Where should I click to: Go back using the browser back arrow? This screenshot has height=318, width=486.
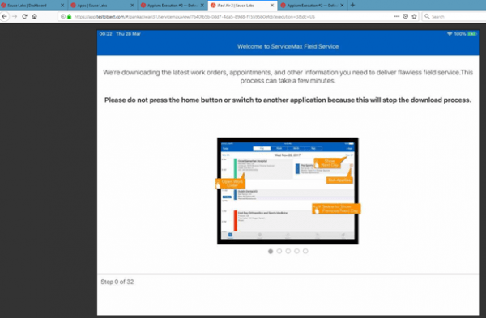click(x=4, y=16)
